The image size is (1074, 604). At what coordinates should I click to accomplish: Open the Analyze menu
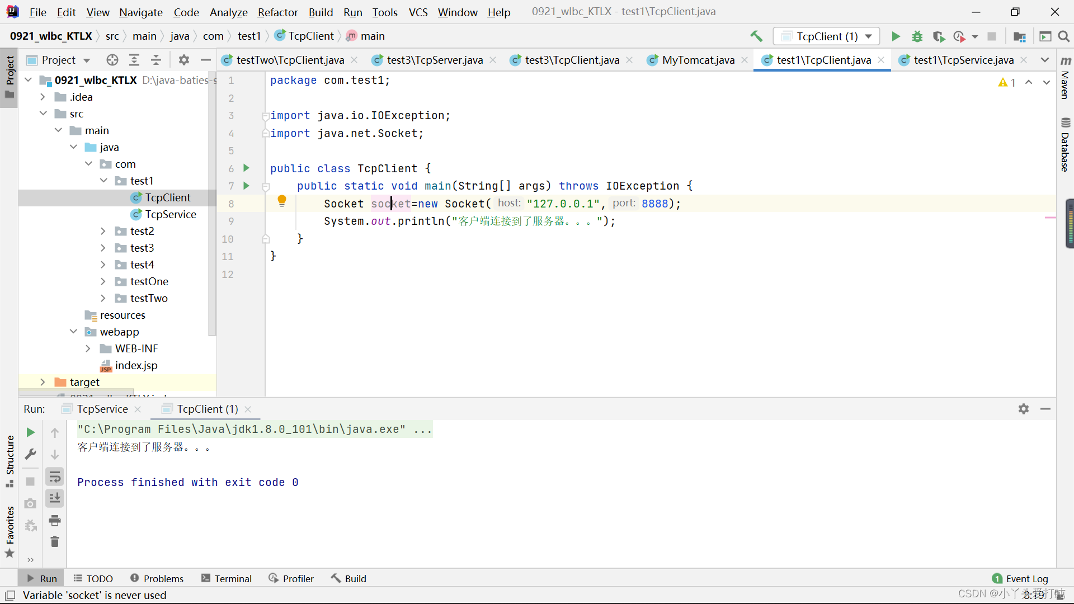click(228, 12)
